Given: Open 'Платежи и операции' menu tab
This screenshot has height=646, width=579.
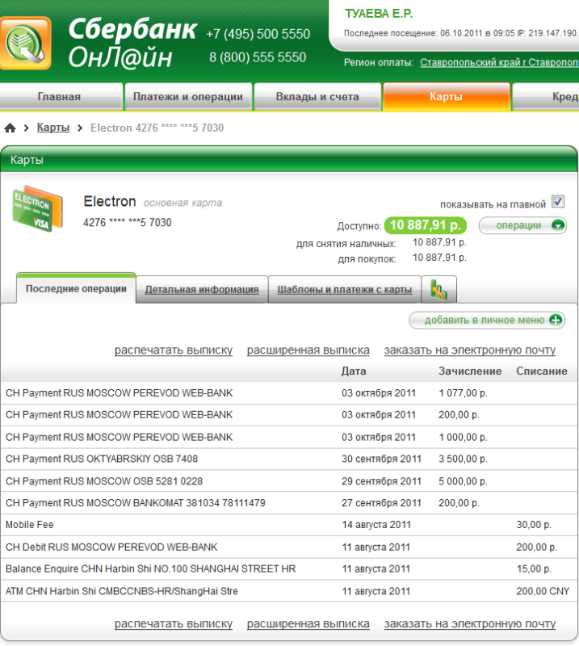Looking at the screenshot, I should tap(187, 97).
